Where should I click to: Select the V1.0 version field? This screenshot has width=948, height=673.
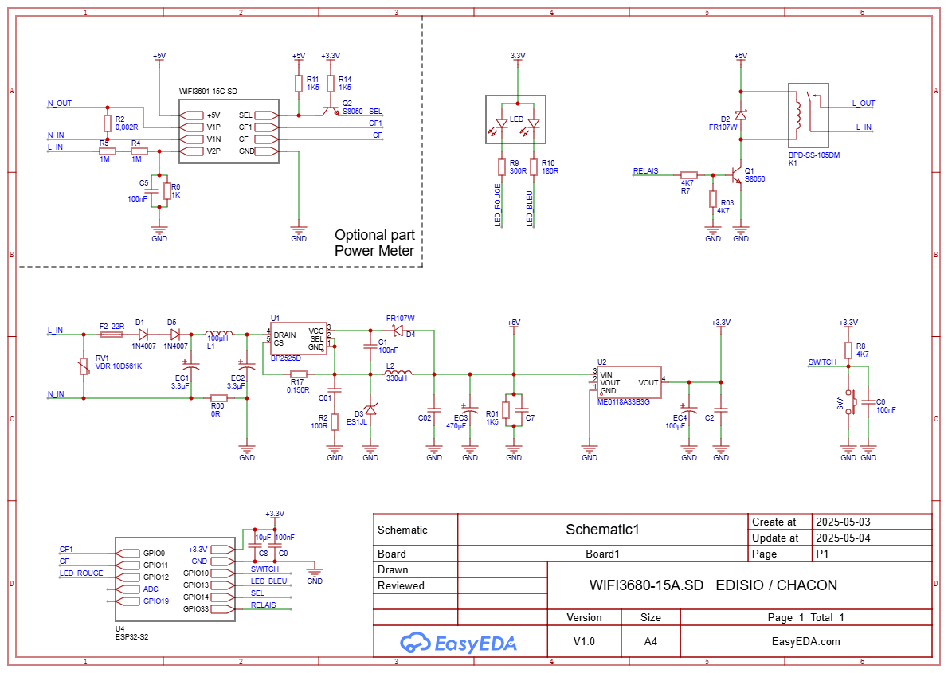coord(584,641)
